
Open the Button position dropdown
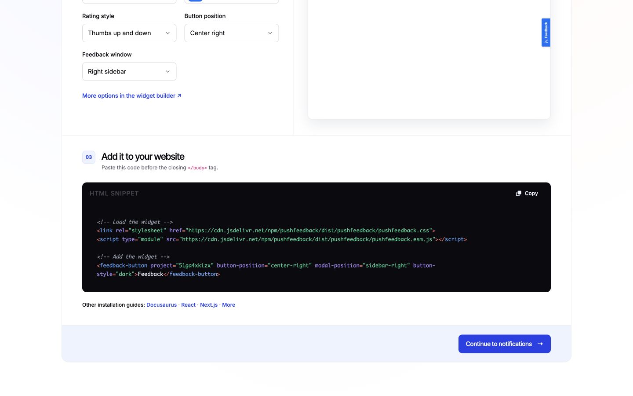(x=232, y=33)
